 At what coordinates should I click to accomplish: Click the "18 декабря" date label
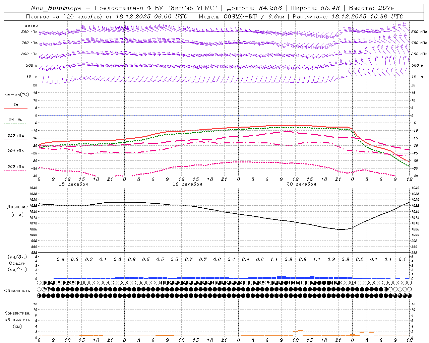(x=73, y=184)
